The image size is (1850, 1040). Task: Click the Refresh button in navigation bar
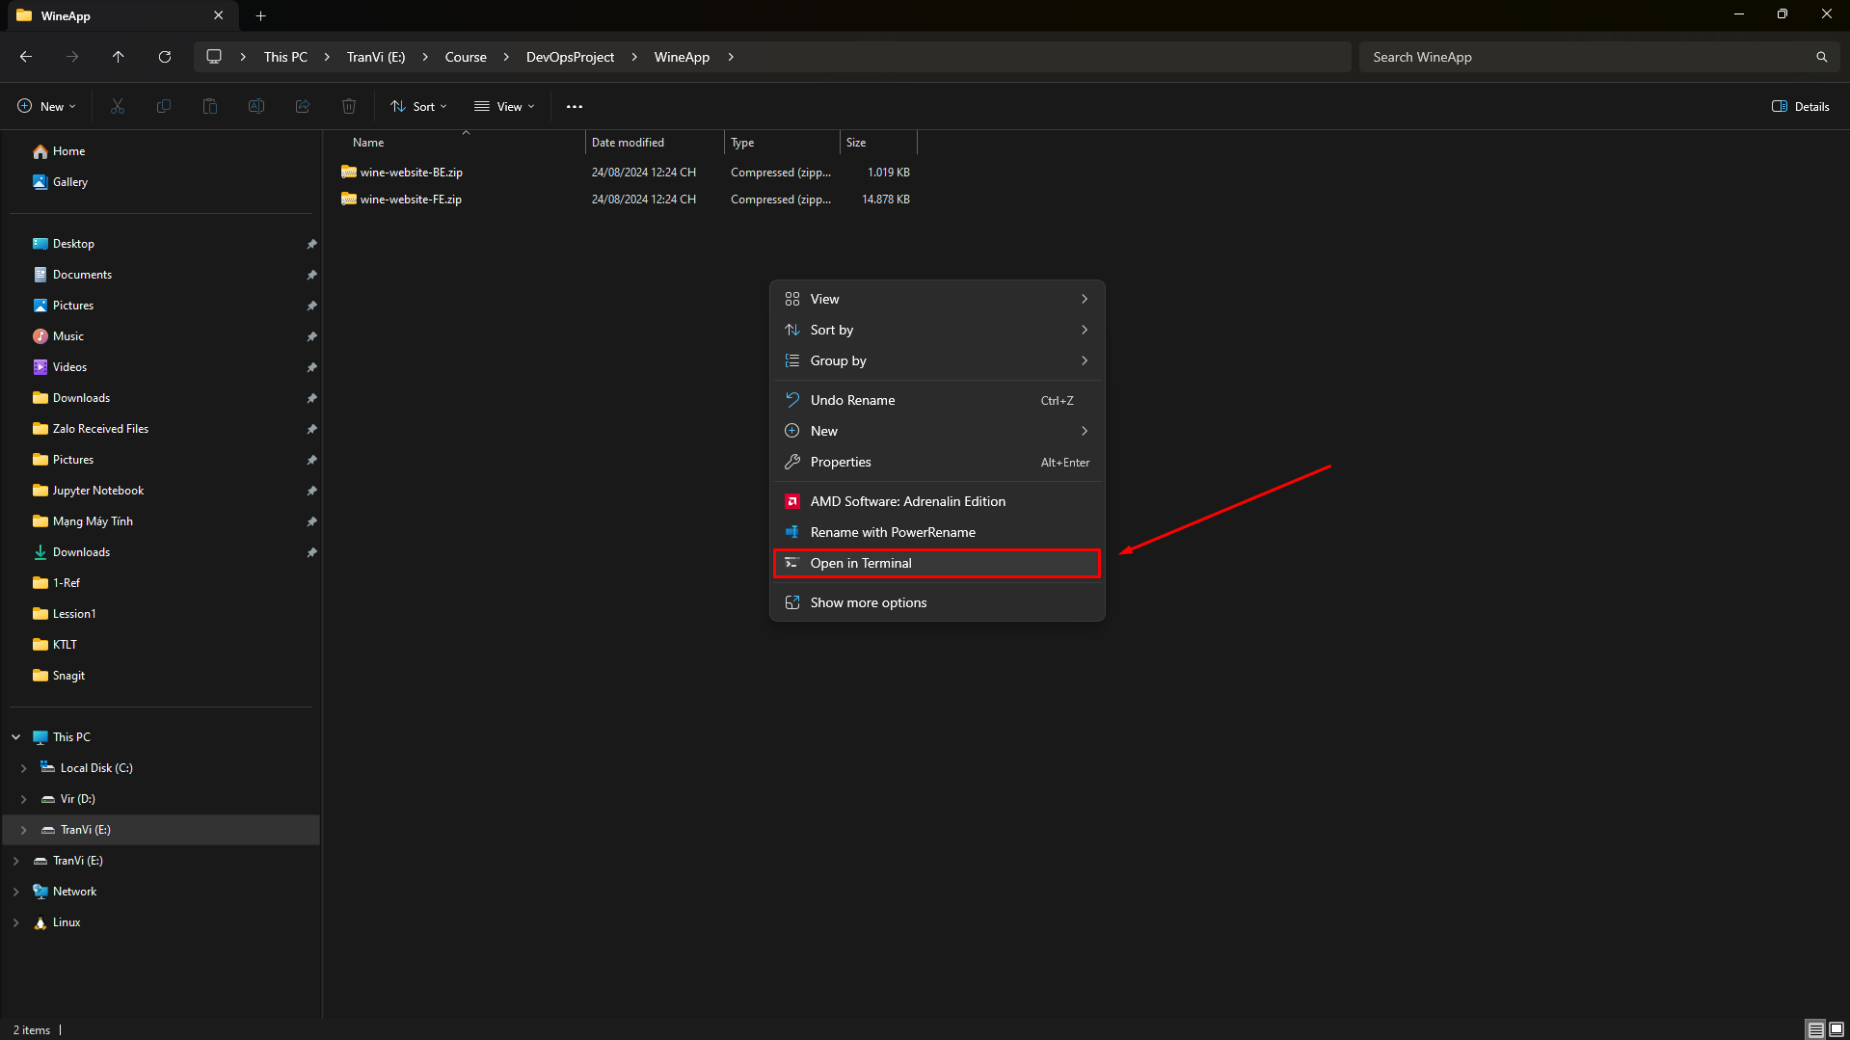[x=165, y=57]
